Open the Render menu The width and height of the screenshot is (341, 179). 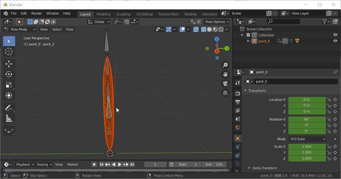click(36, 13)
